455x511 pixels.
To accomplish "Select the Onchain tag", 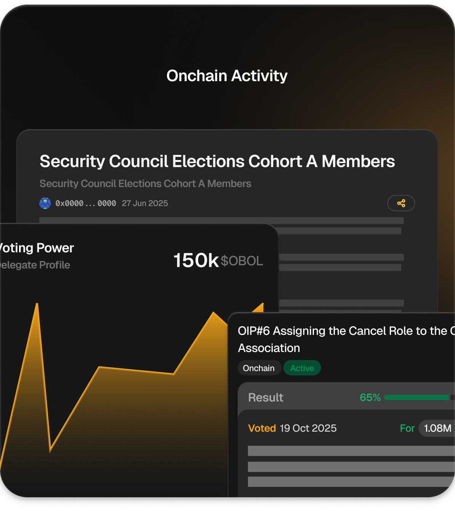I will [x=259, y=368].
